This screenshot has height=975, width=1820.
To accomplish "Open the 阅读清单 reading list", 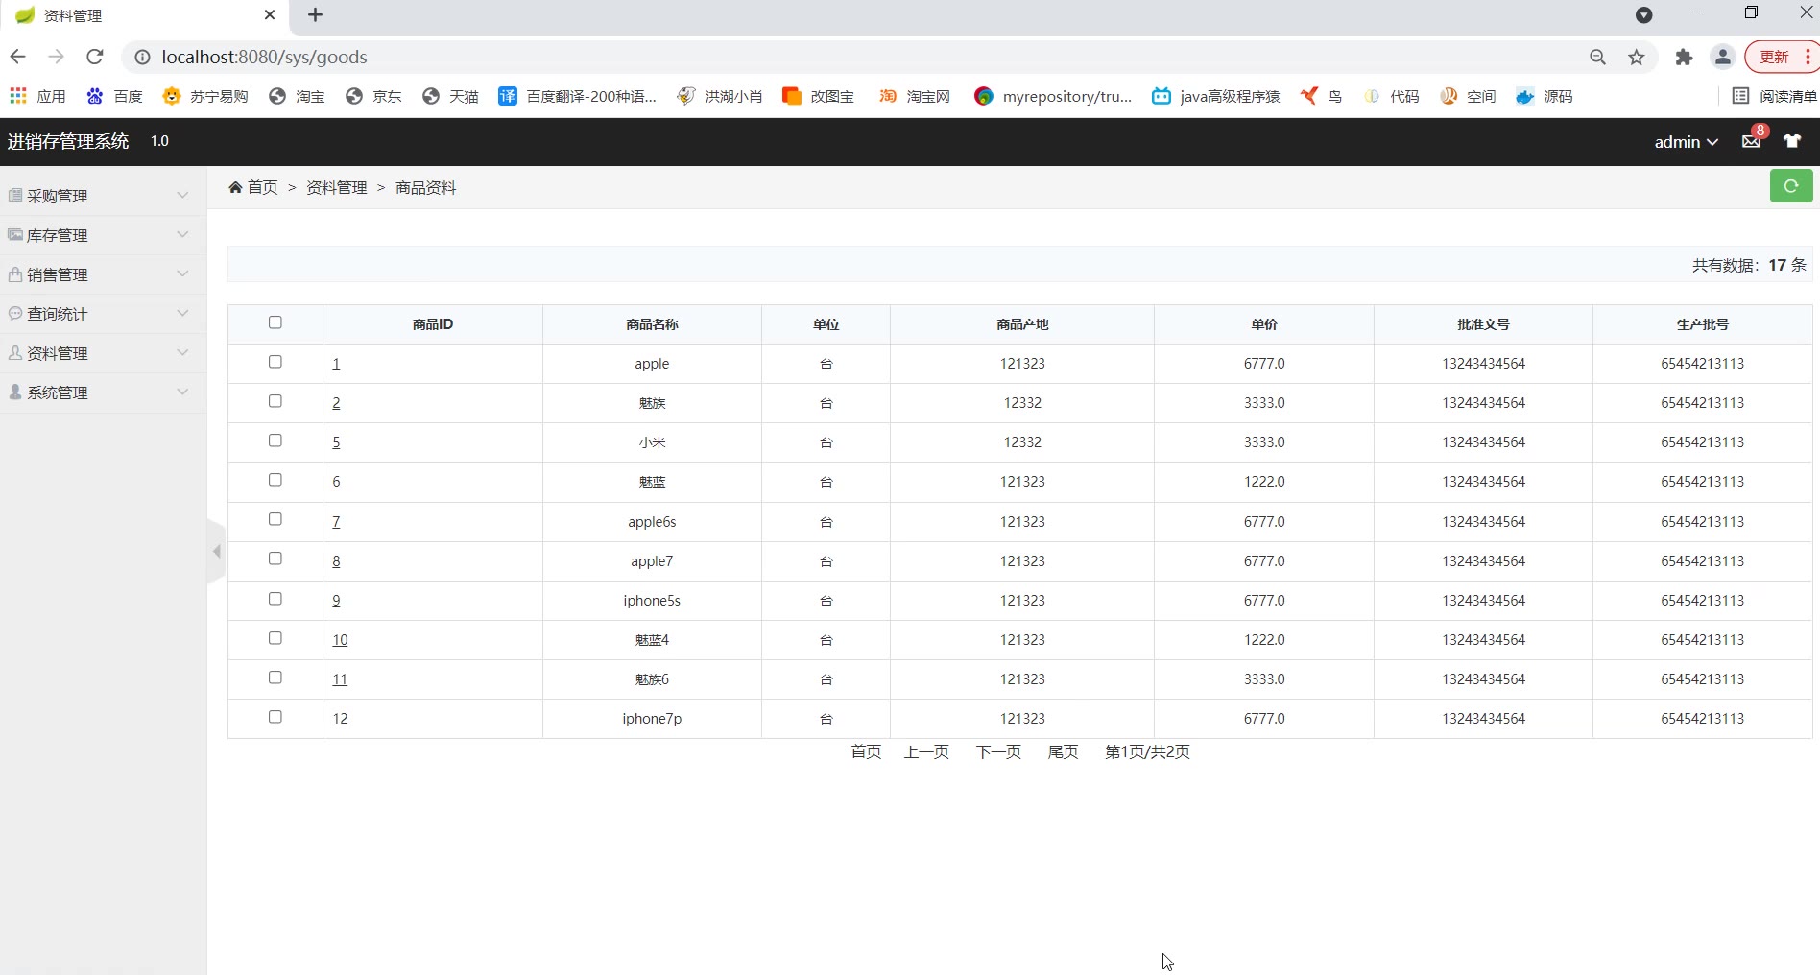I will (1775, 96).
